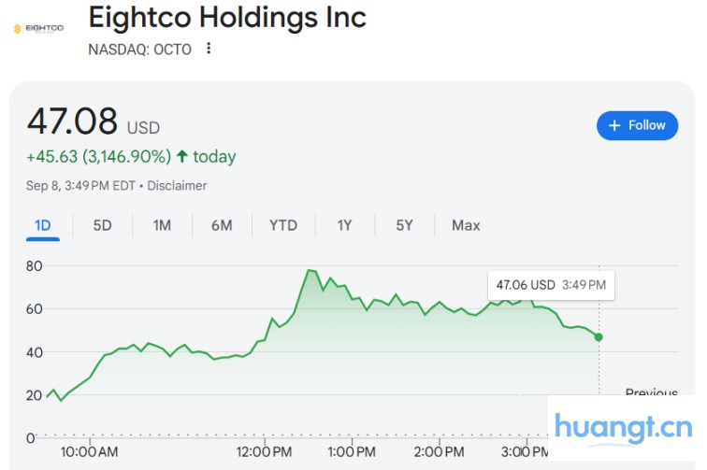The image size is (707, 470).
Task: Click the 47.06 USD price tooltip
Action: click(x=550, y=285)
